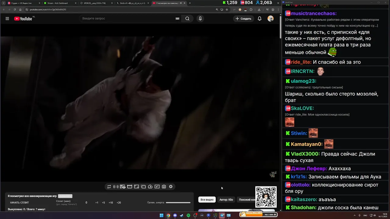Viewport: 390px width, 219px height.
Task: Switch to the Stream - Kick Dashboard tab
Action: 60,3
